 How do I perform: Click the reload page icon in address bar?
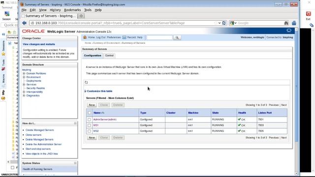coord(224,23)
